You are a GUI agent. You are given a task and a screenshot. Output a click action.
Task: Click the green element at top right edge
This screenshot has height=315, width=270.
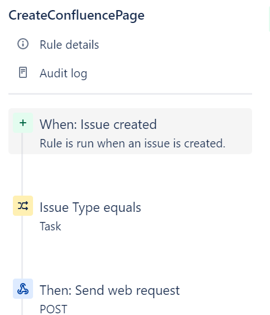[269, 19]
